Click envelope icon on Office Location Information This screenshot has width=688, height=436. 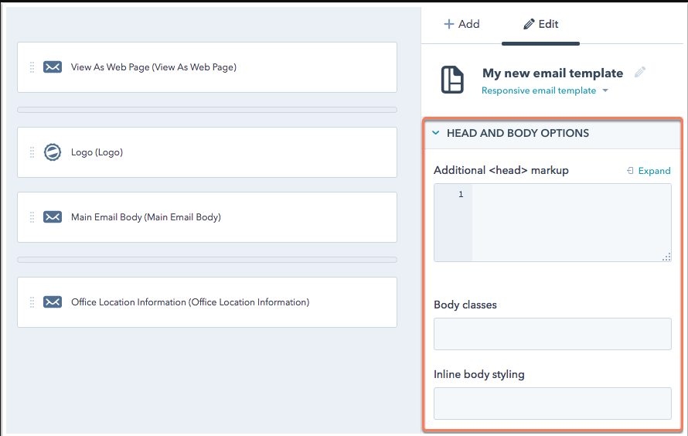coord(53,302)
